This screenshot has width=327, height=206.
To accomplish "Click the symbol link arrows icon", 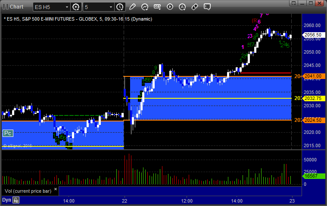I will 195,7.
